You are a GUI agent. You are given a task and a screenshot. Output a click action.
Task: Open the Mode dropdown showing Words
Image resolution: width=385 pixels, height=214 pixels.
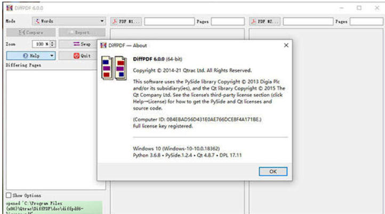click(69, 21)
